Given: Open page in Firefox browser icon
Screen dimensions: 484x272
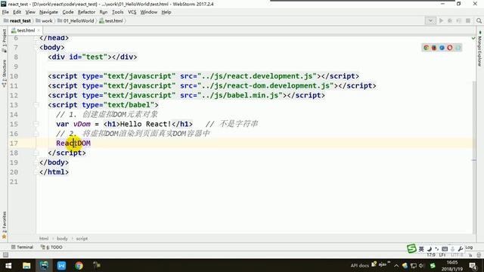Looking at the screenshot, I should click(x=434, y=48).
